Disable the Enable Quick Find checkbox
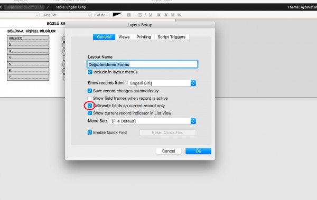The height and width of the screenshot is (200, 317). [x=90, y=132]
